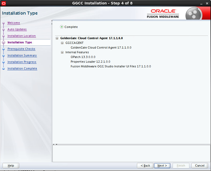Click the Oracle logo icon in the title bar
The image size is (211, 171).
pos(3,3)
